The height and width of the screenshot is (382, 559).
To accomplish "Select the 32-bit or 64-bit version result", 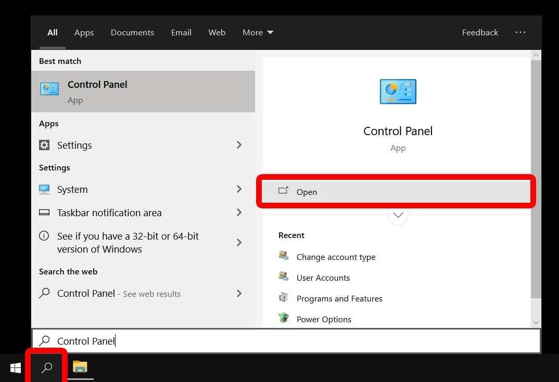I will 143,242.
